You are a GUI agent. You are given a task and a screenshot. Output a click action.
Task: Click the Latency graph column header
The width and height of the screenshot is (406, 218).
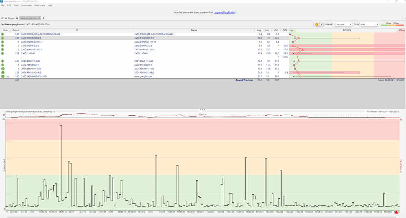pyautogui.click(x=347, y=30)
